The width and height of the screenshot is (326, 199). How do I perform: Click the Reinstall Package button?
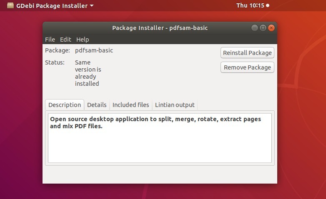click(247, 53)
